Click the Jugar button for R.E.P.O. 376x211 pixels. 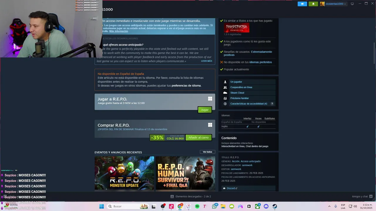coord(205,110)
